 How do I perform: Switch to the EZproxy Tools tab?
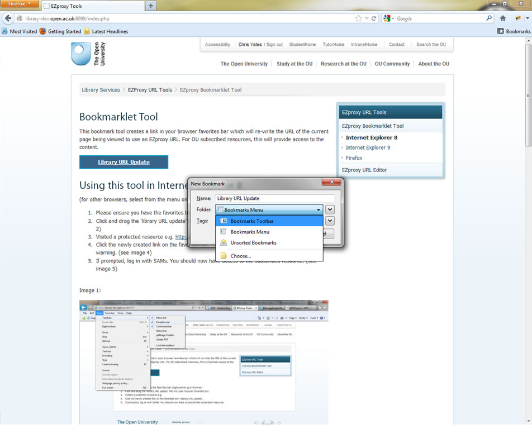pos(92,6)
